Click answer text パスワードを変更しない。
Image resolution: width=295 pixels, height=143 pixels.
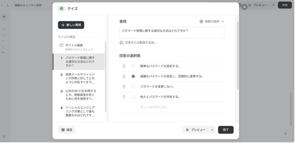pos(157,87)
